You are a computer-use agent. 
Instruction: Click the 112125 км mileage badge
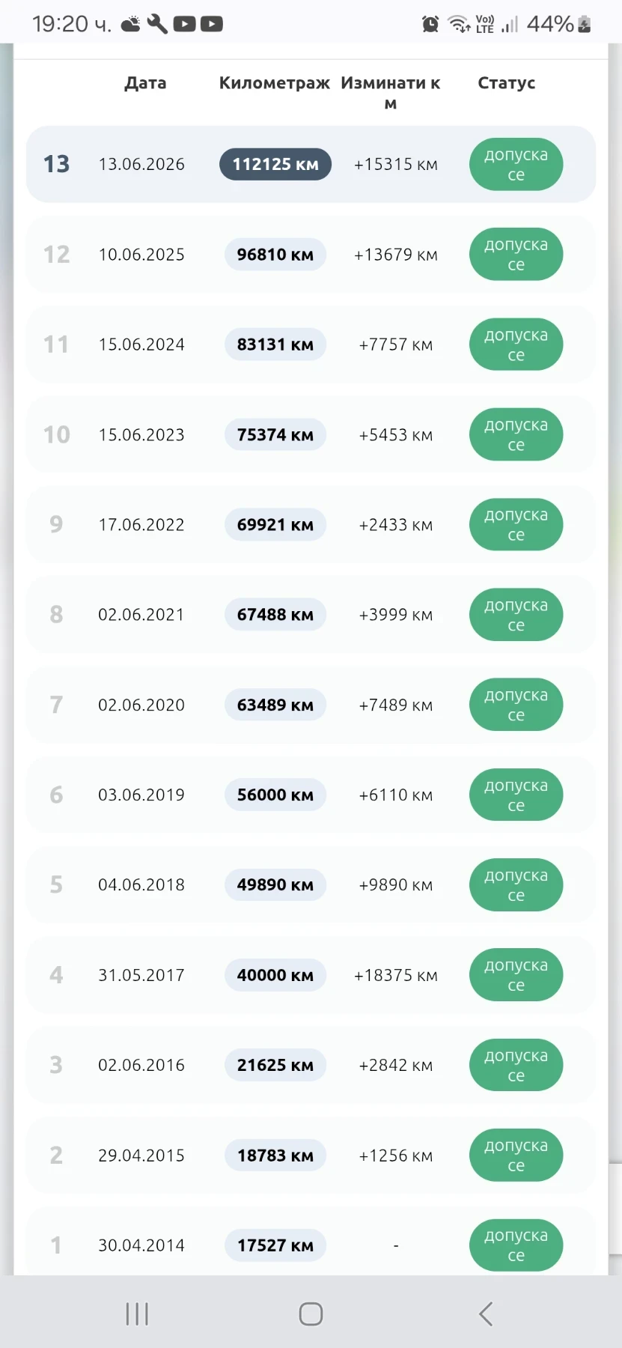coord(275,164)
